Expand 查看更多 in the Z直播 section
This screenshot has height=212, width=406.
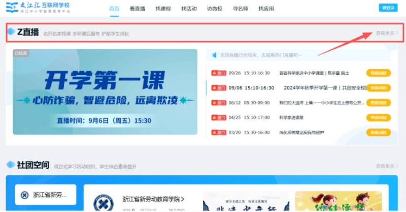point(387,34)
